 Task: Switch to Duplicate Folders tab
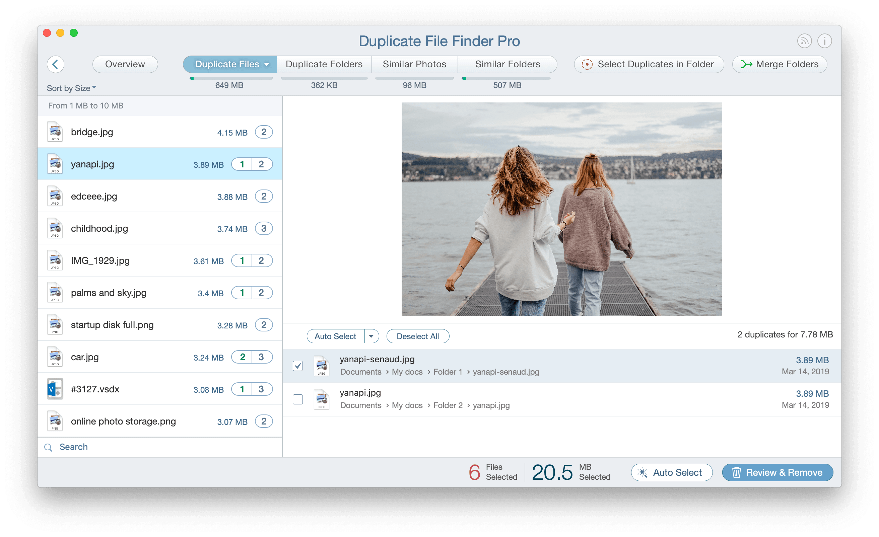pyautogui.click(x=323, y=63)
